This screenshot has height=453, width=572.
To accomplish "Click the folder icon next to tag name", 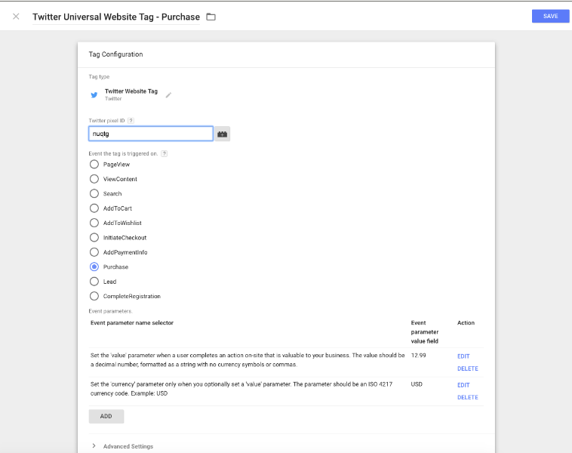I will pyautogui.click(x=211, y=17).
